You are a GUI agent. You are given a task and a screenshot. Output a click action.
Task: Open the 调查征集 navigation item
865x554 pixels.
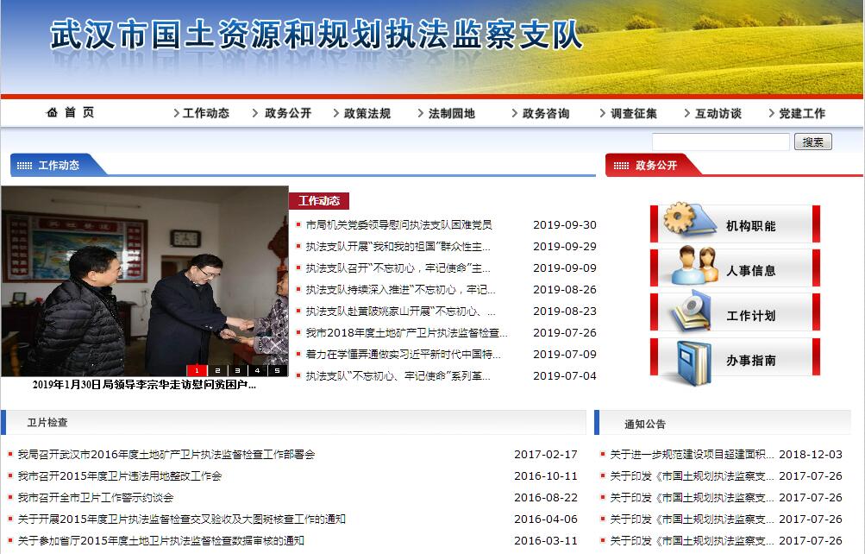click(633, 113)
